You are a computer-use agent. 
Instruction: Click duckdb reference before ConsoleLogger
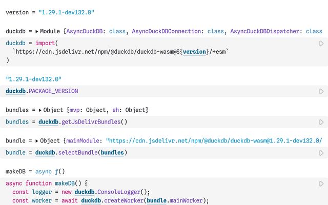click(84, 192)
